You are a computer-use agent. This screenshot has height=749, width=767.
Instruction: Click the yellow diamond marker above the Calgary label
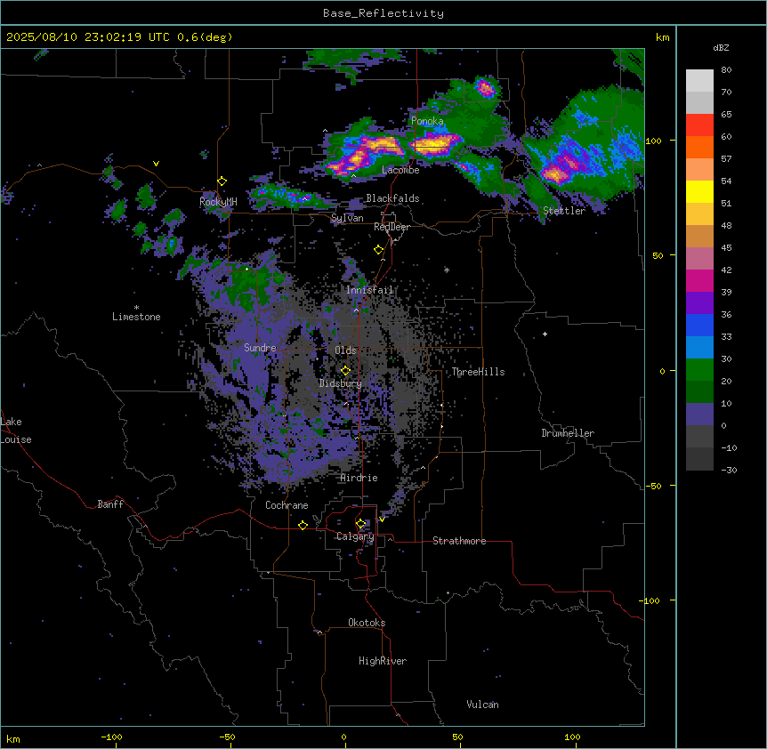(360, 524)
